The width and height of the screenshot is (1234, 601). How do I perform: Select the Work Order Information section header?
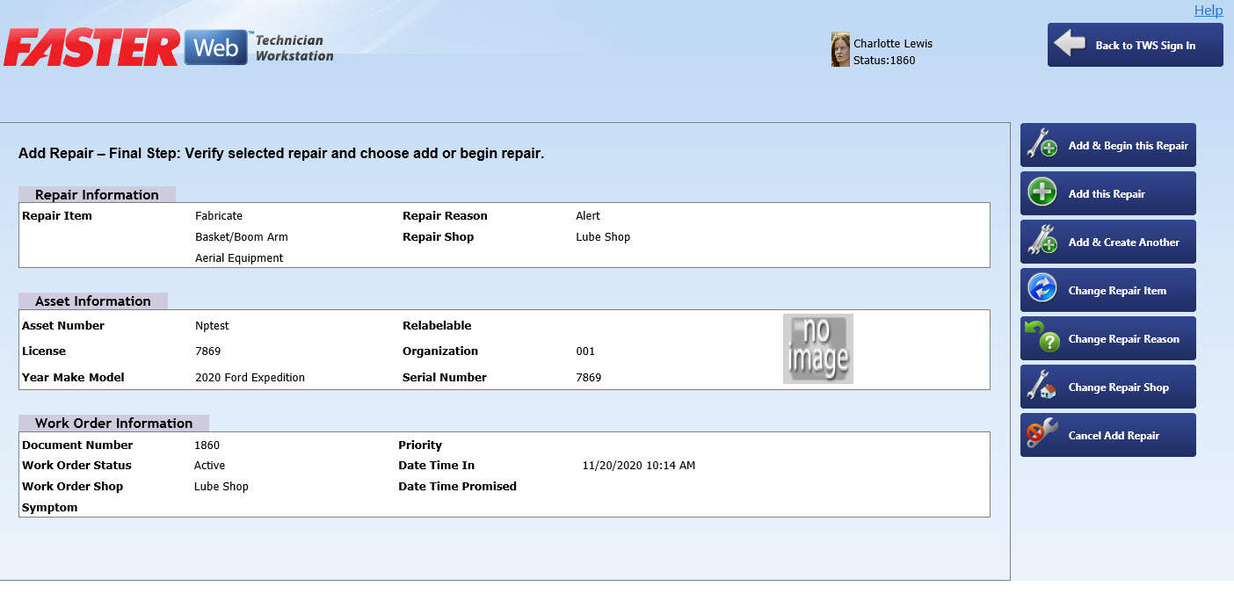point(113,424)
